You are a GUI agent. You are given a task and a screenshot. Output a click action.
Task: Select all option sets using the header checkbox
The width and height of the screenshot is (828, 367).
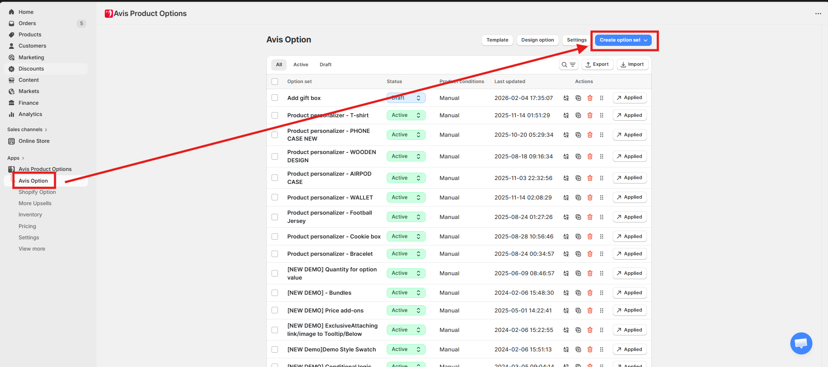pos(275,81)
